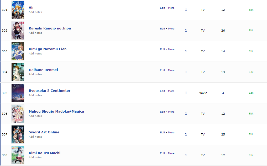Open the Haibane Renmei title link
Viewport: 267px width, 166px height.
(43, 70)
